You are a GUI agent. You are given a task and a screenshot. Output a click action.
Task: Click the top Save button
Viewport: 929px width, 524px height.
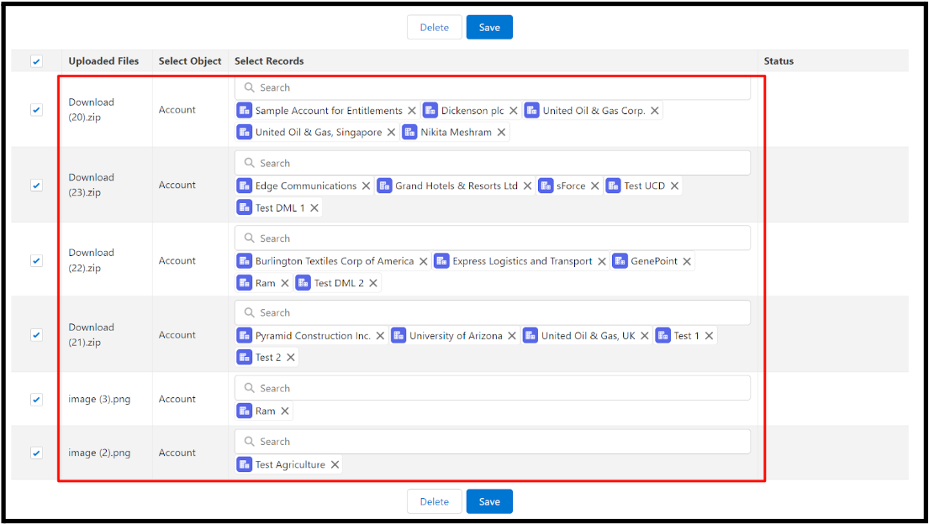click(x=489, y=27)
